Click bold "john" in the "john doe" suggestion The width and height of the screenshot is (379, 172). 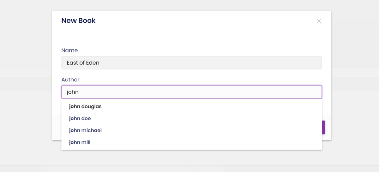click(75, 119)
